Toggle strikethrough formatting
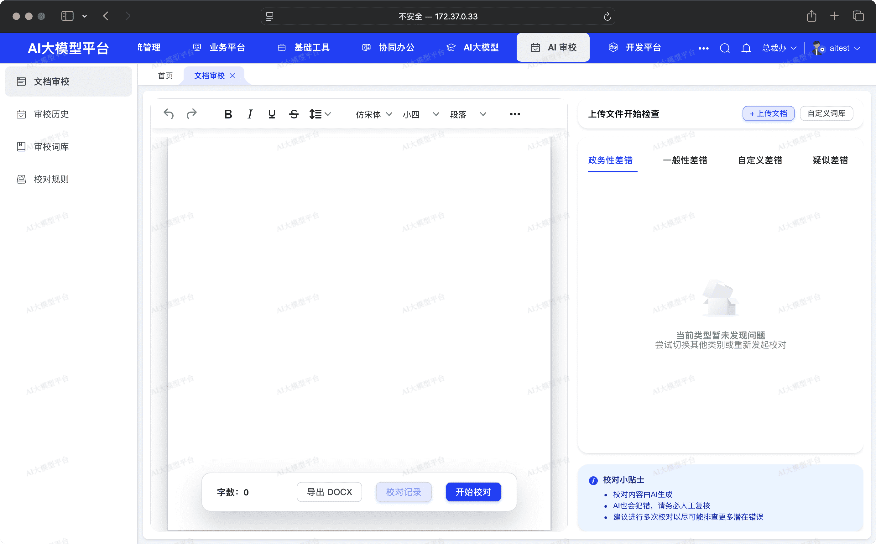 click(x=294, y=114)
